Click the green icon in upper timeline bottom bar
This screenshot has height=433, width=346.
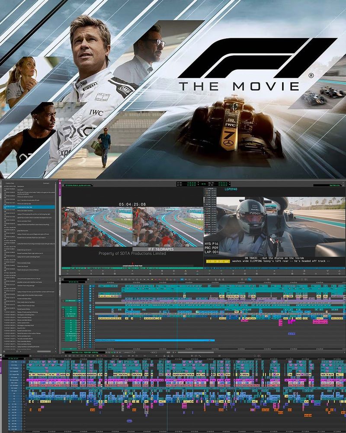[x=112, y=352]
